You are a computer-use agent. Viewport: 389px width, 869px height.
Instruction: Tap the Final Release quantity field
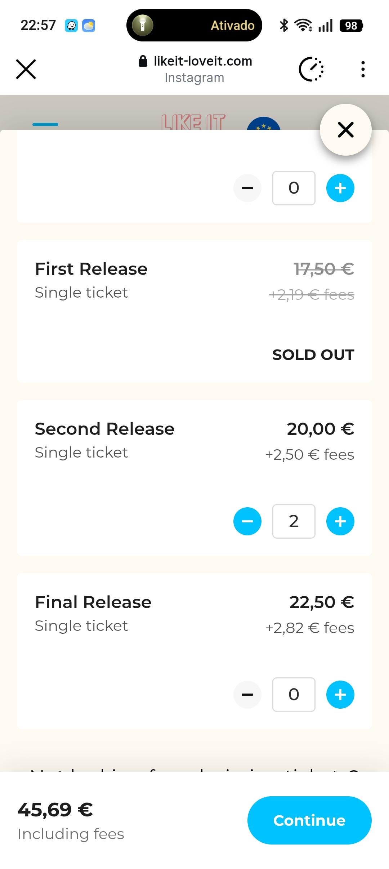(x=294, y=695)
